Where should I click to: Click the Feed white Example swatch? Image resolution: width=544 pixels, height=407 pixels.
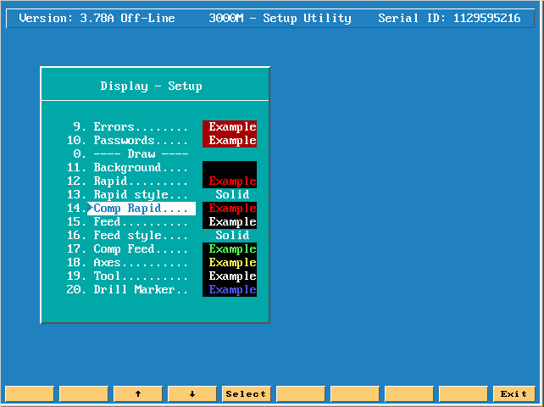(x=230, y=221)
